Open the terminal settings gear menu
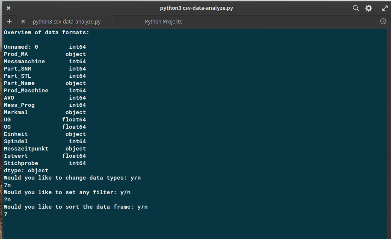The image size is (391, 239). pyautogui.click(x=369, y=8)
